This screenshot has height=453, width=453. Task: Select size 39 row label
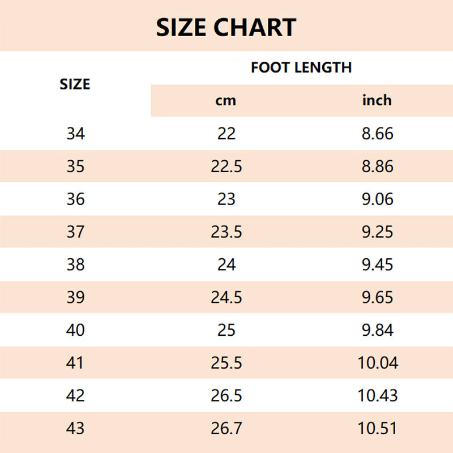pos(75,297)
